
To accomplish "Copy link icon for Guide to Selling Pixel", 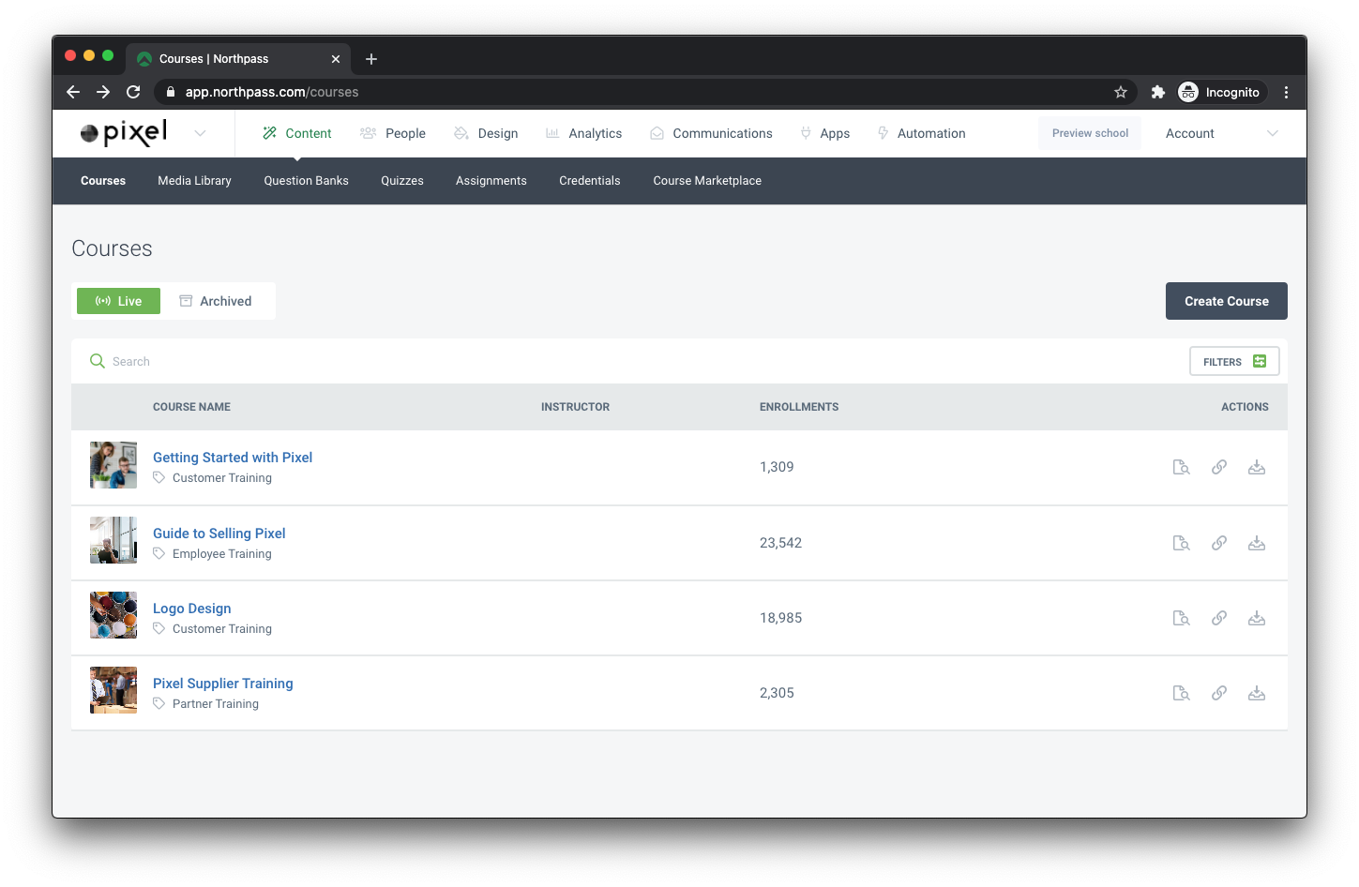I will (1218, 543).
